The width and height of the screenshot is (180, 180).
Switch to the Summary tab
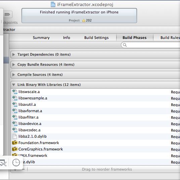pos(41,38)
